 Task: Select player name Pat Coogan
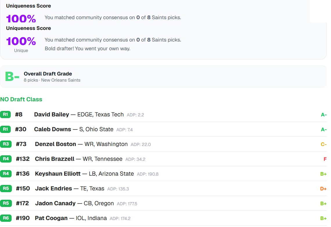(51, 218)
